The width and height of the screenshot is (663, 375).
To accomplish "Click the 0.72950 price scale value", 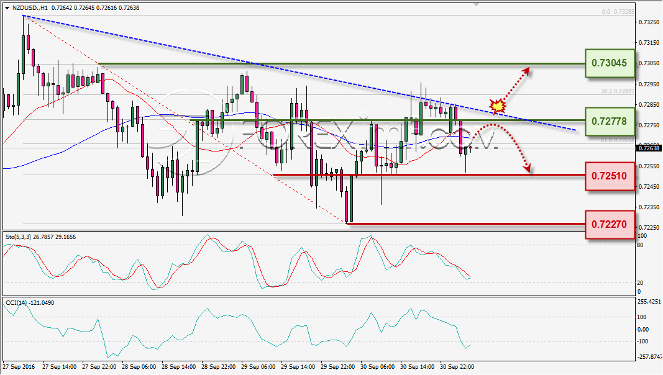I will pos(649,84).
